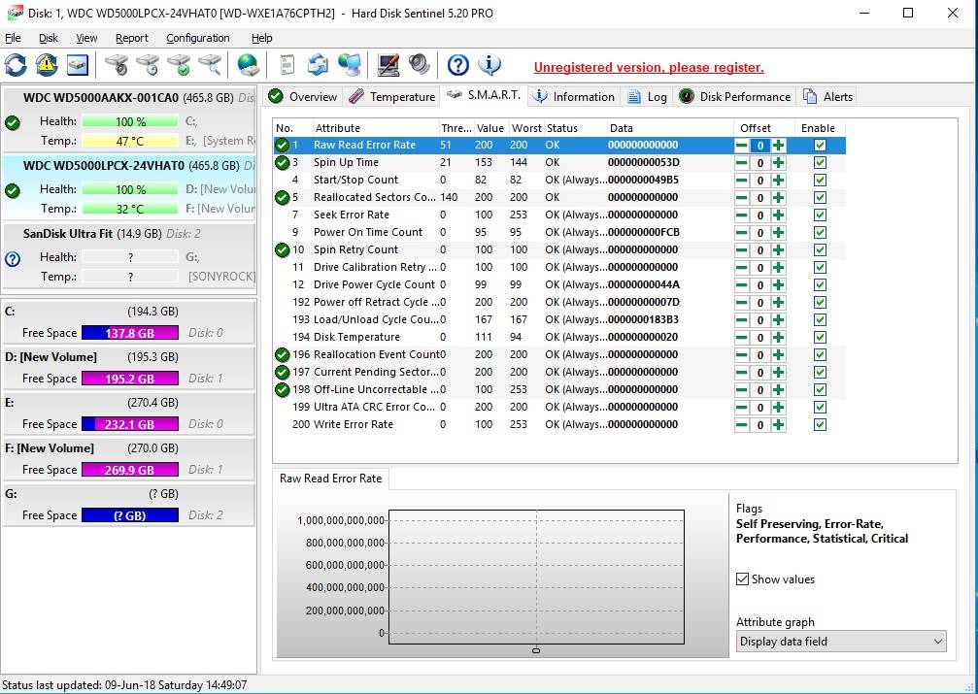Toggle the Show values checkbox
978x694 pixels.
pos(743,579)
